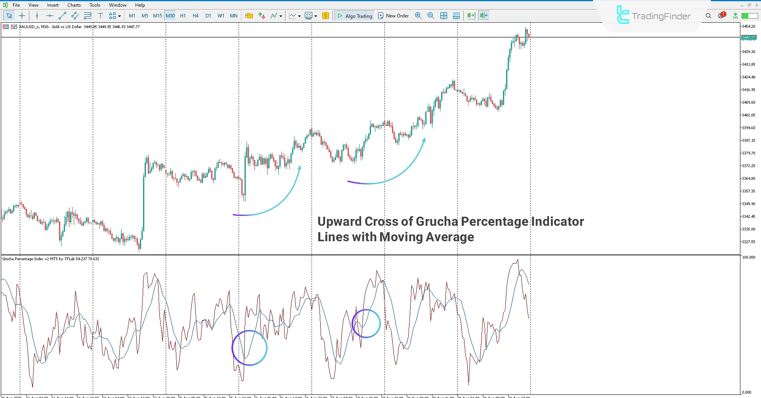Open search with the magnifier icon
The image size is (761, 398).
click(x=708, y=15)
